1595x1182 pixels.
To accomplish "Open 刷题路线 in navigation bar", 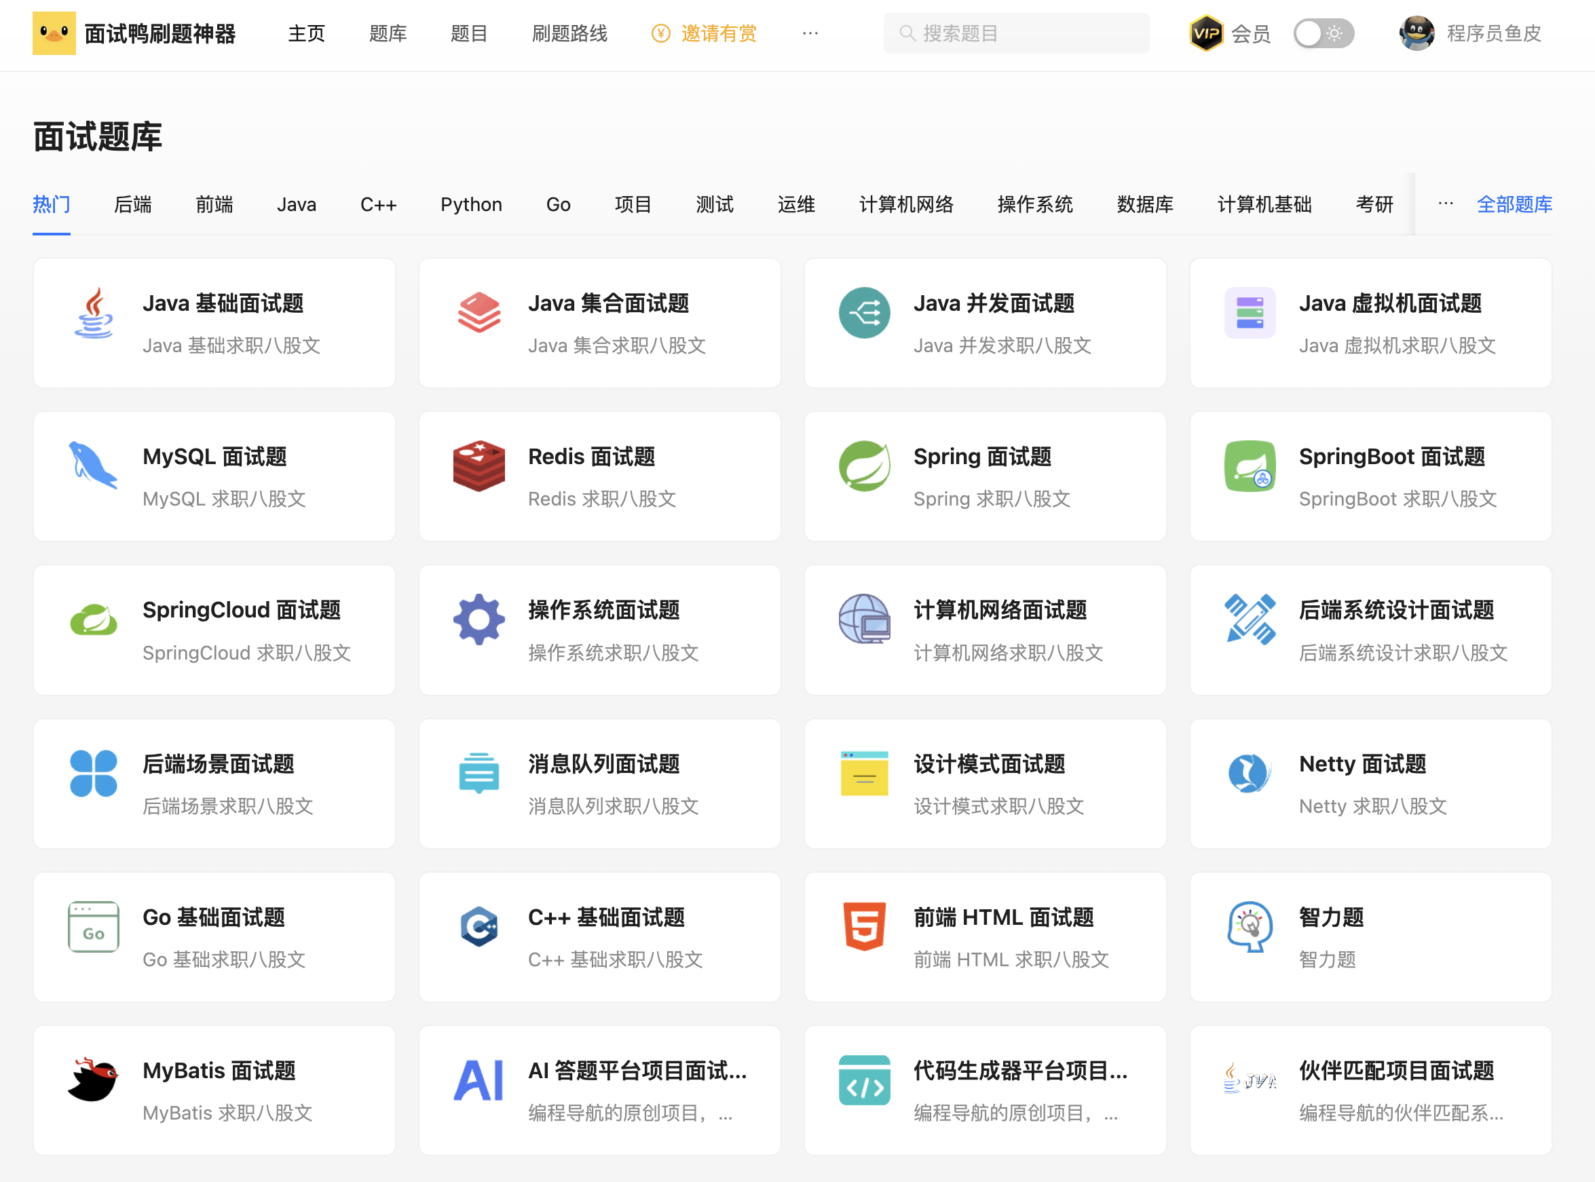I will [569, 34].
